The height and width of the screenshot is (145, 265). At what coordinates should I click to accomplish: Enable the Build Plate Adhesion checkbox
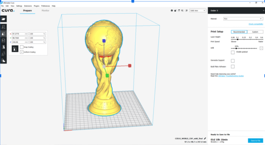pyautogui.click(x=233, y=66)
